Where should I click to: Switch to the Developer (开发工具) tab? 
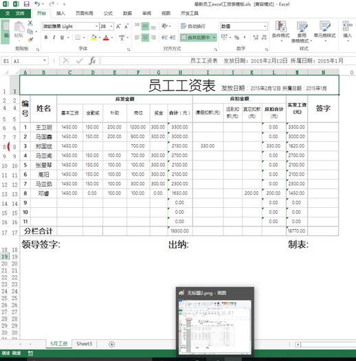click(x=190, y=13)
